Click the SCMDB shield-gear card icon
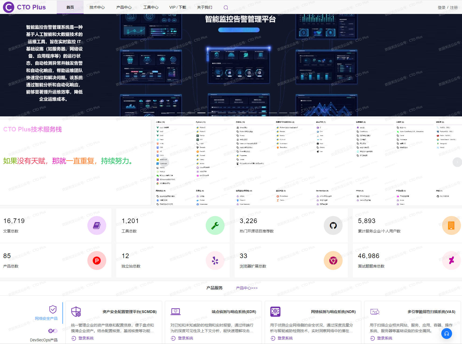The height and width of the screenshot is (344, 462). (x=76, y=312)
